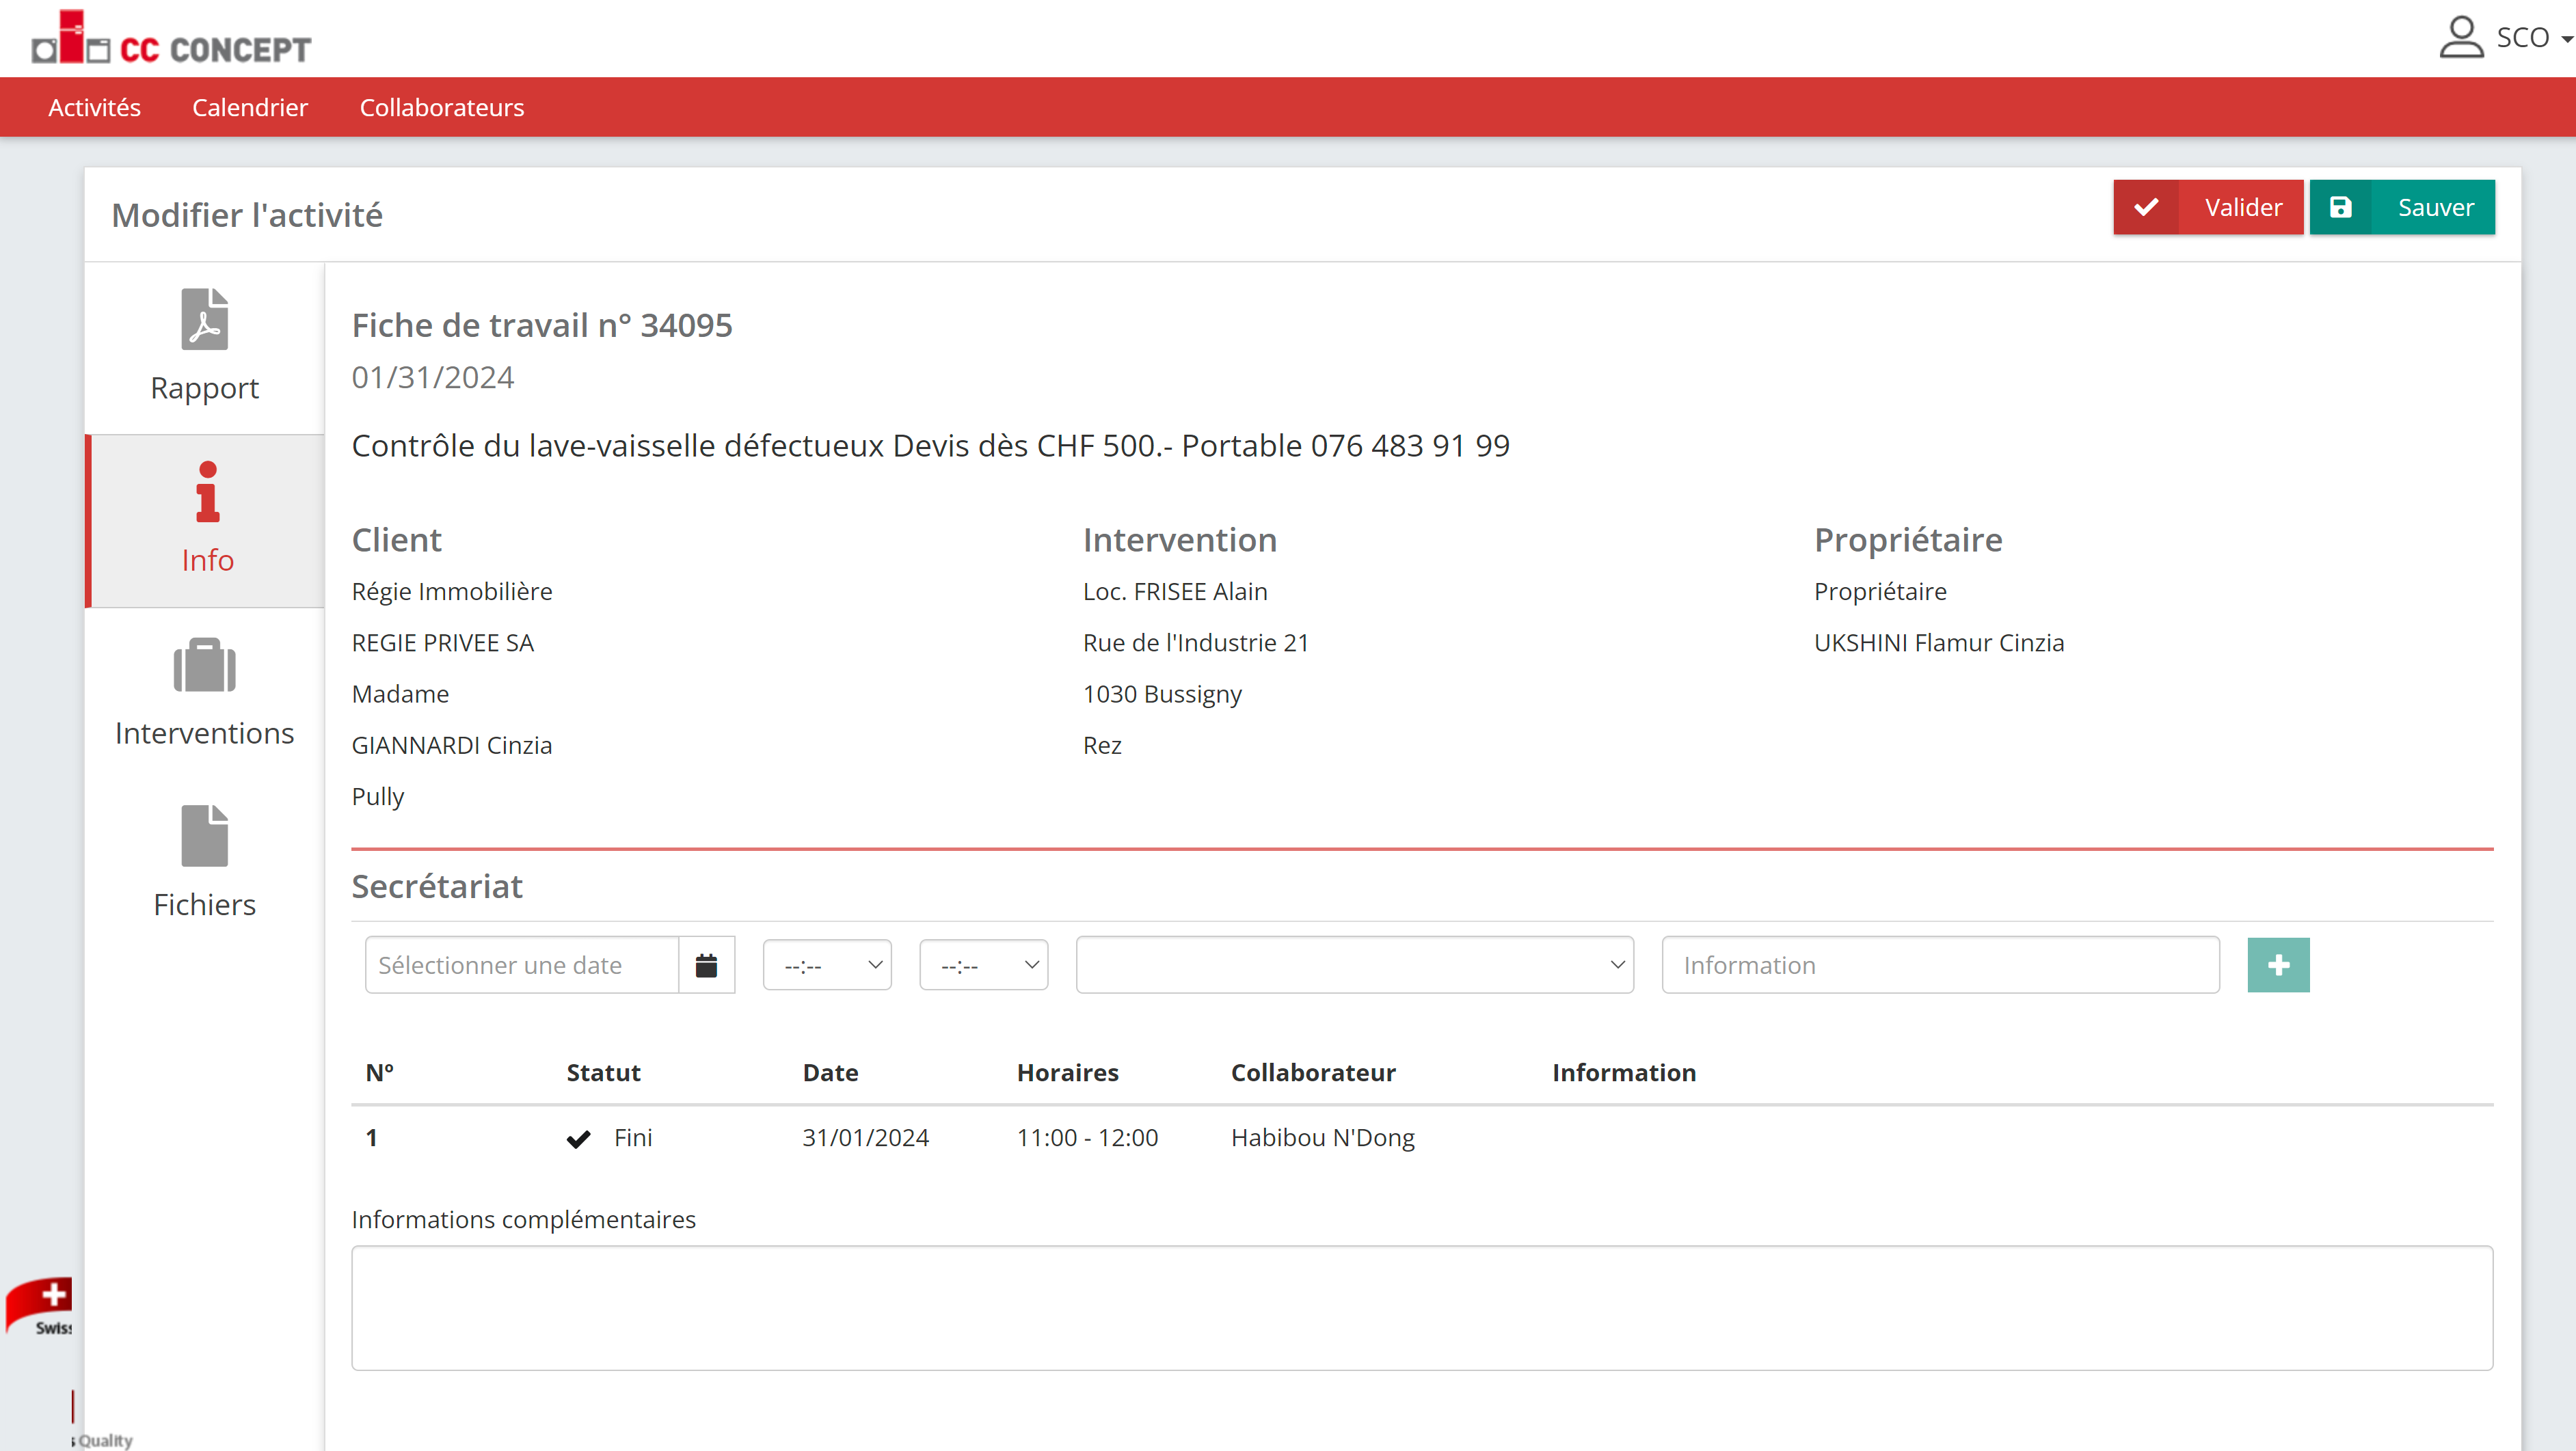Switch to the Rapport tab label

click(204, 388)
